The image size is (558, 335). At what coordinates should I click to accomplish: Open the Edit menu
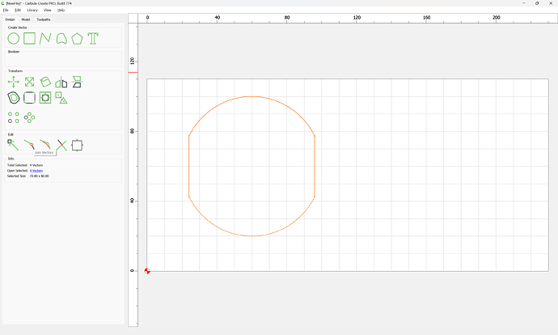point(18,11)
